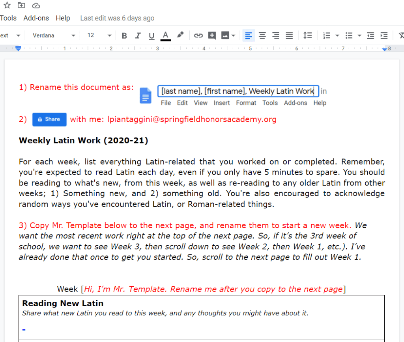Toggle italic formatting
The image size is (404, 342).
138,35
